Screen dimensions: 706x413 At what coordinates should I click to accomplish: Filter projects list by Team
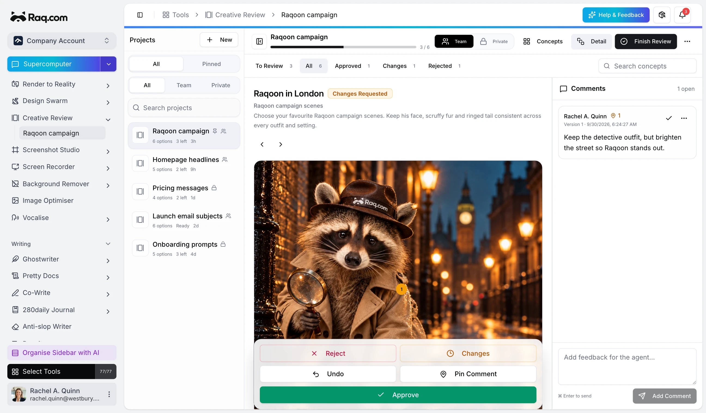[184, 85]
